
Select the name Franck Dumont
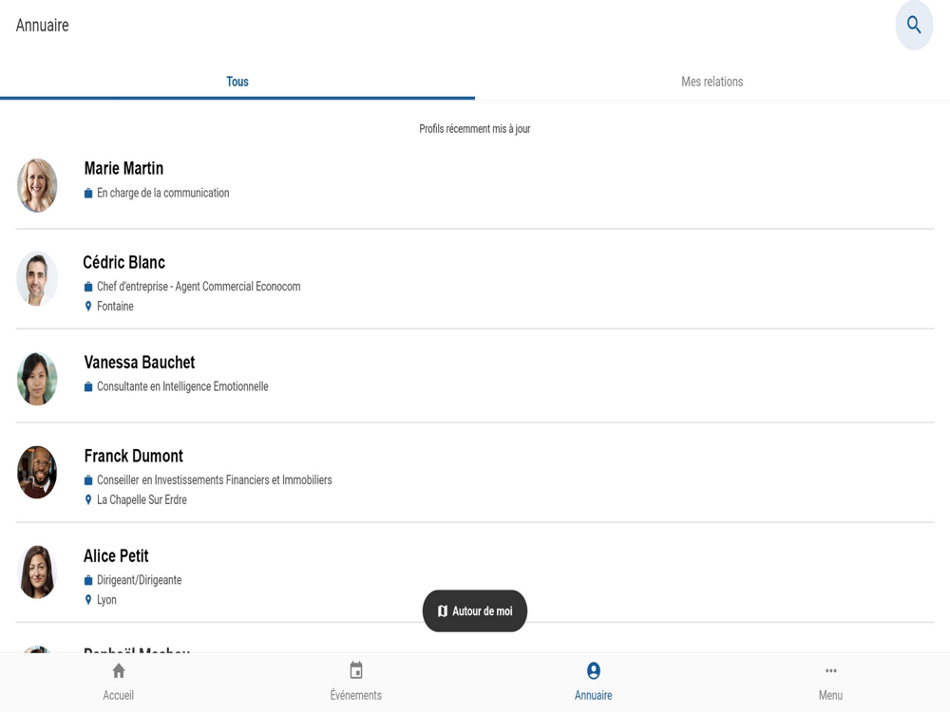tap(133, 456)
